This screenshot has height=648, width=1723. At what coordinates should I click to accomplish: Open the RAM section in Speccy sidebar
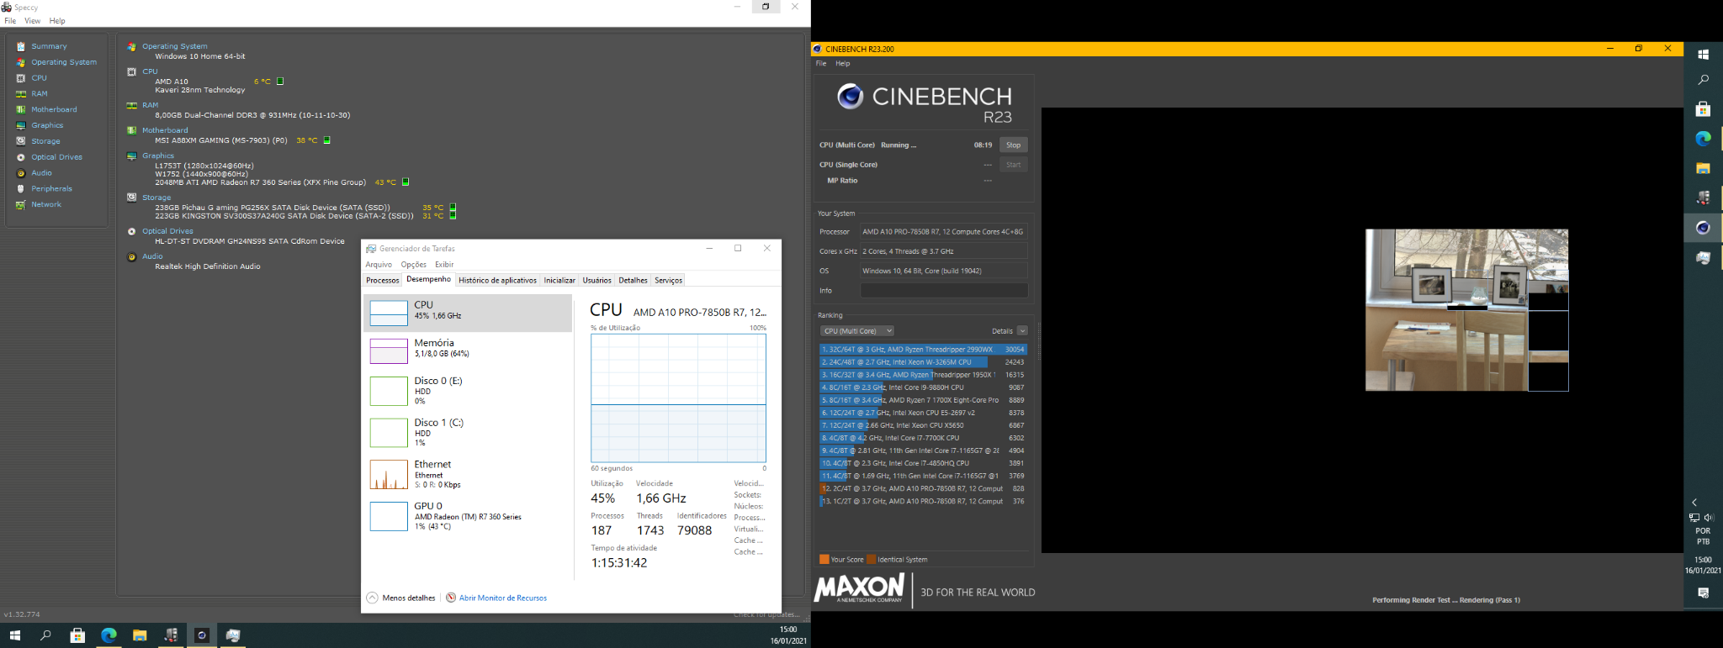(39, 94)
